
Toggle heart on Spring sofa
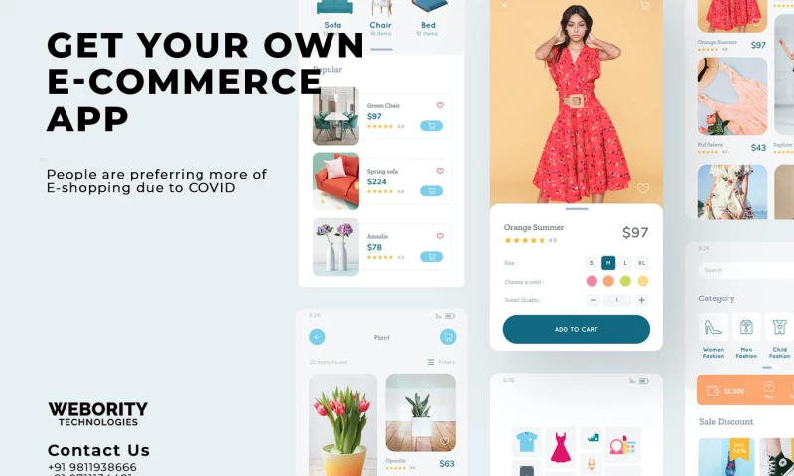coord(440,171)
